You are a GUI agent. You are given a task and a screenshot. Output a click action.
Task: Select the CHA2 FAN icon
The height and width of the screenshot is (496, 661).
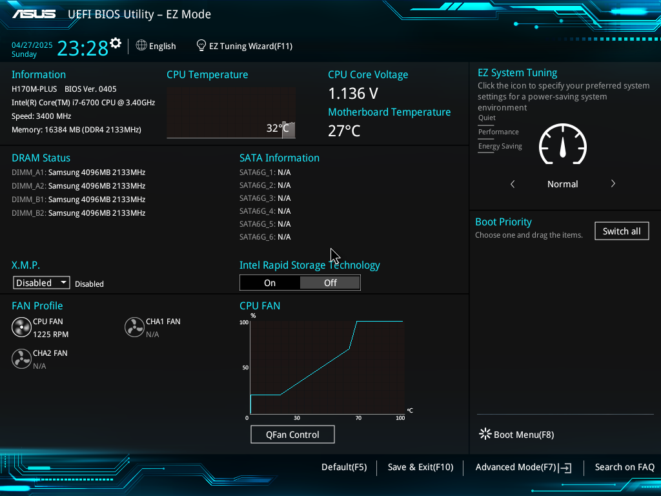pyautogui.click(x=21, y=359)
